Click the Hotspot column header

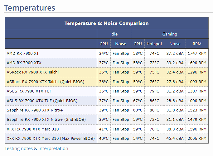[154, 44]
